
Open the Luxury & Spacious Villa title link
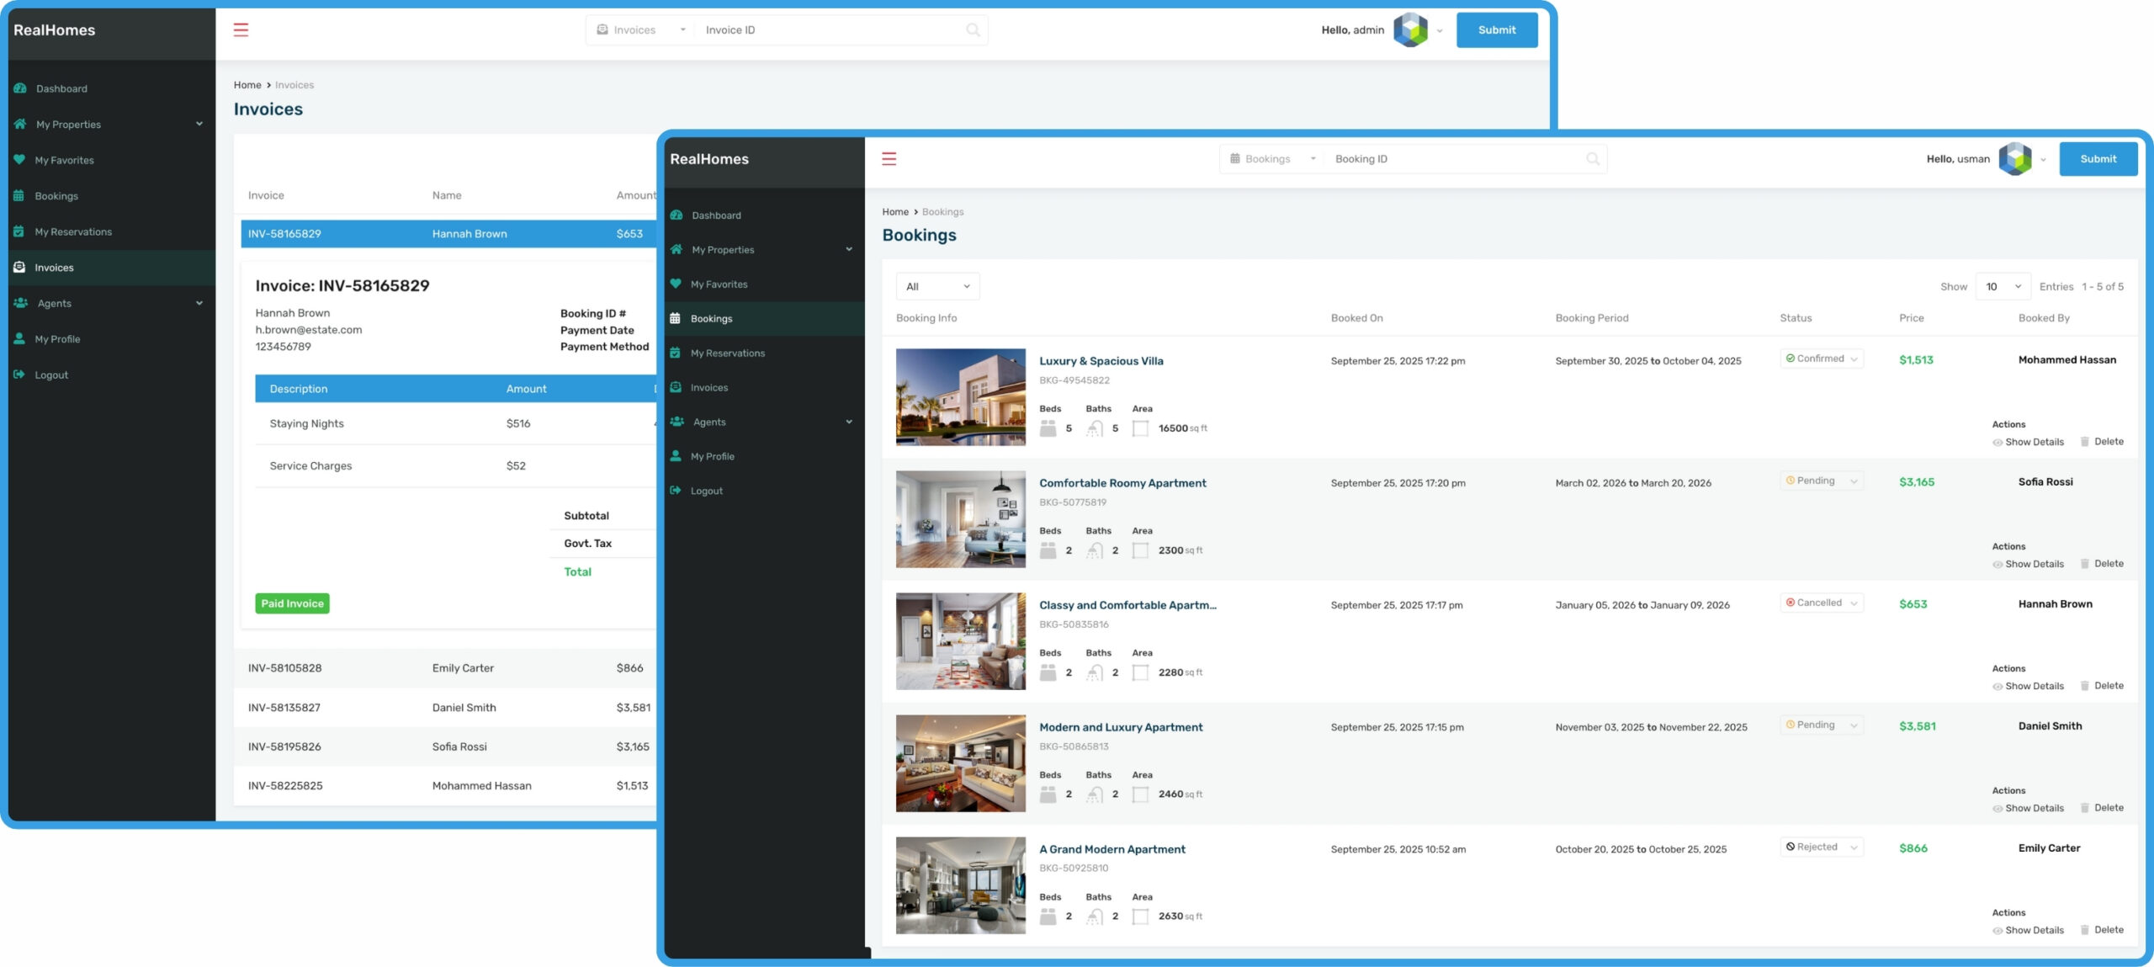pyautogui.click(x=1101, y=361)
